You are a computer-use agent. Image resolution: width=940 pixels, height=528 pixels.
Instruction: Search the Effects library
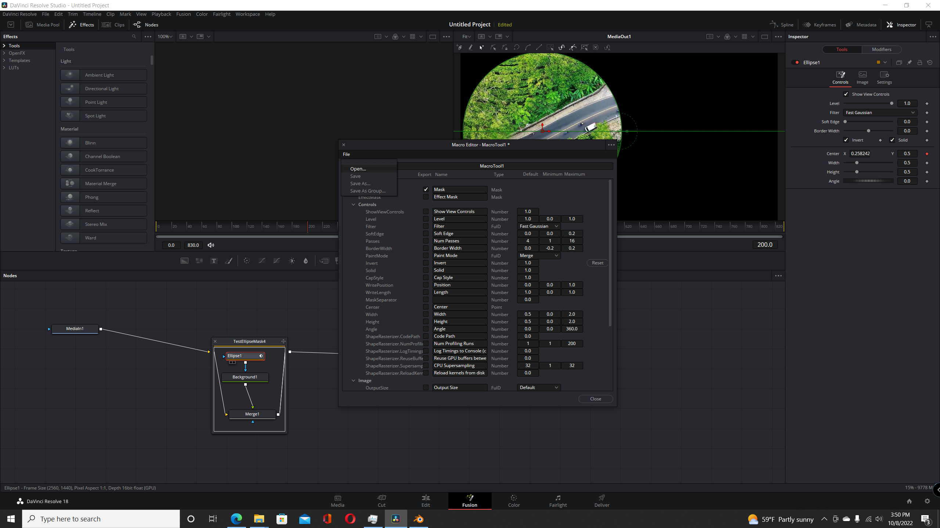(134, 37)
